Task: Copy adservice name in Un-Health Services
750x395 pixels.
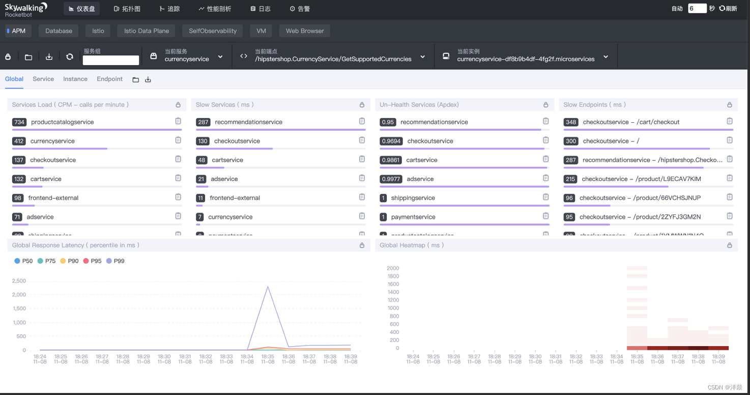Action: (x=546, y=178)
